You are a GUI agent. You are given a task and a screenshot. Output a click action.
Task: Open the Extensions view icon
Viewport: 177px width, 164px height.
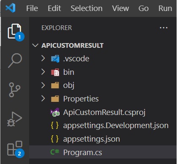point(15,148)
